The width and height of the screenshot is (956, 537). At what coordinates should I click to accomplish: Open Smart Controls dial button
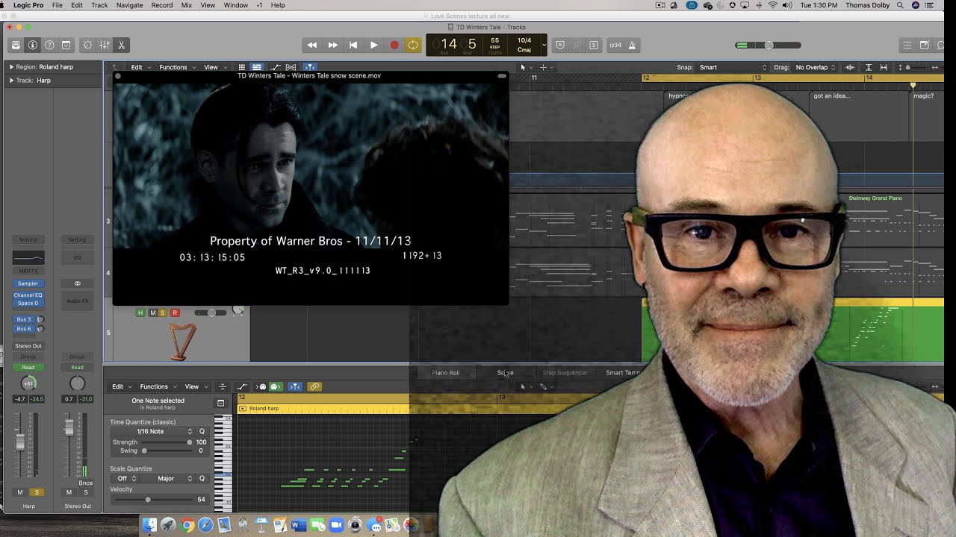pyautogui.click(x=88, y=45)
